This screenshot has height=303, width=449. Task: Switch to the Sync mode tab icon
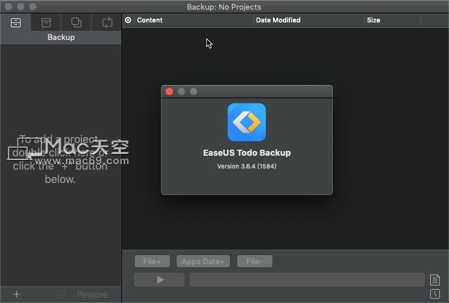tap(107, 22)
